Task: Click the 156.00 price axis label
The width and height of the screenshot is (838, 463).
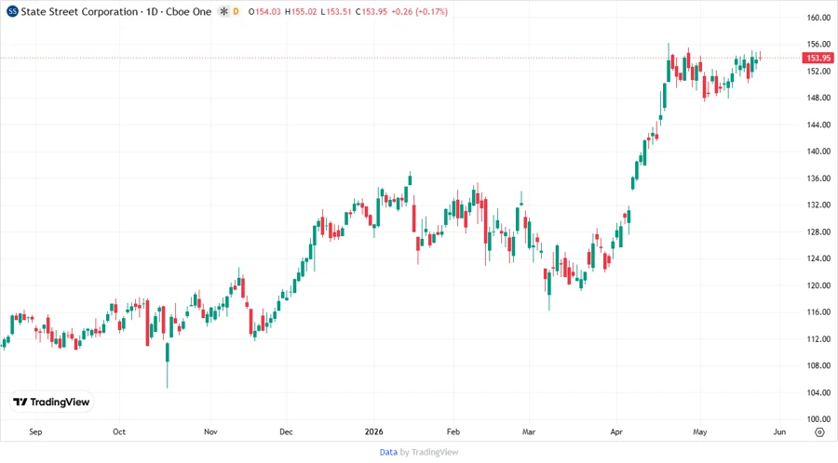Action: pyautogui.click(x=818, y=45)
